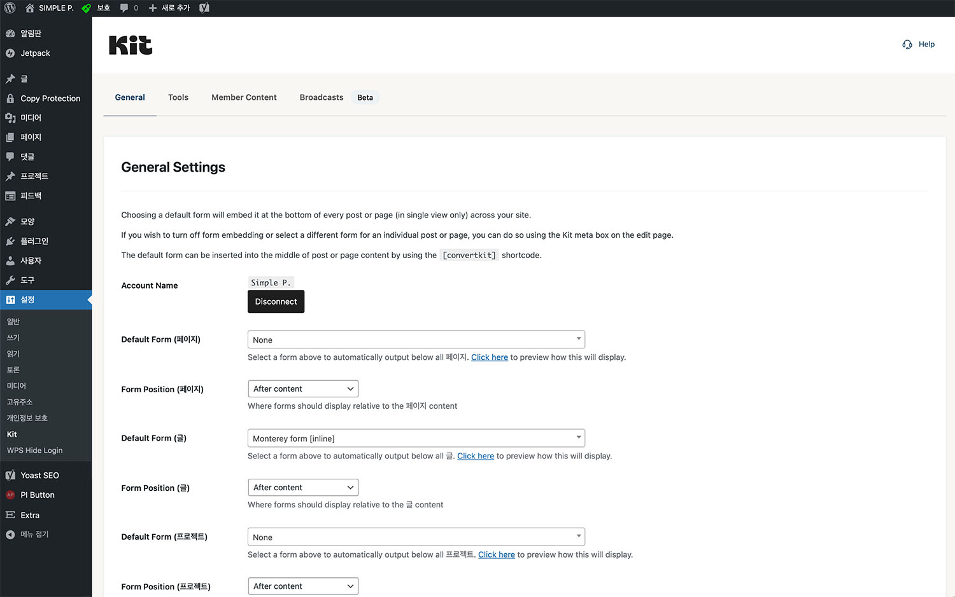
Task: Click the Yoast SEO sidebar icon
Action: (x=10, y=476)
